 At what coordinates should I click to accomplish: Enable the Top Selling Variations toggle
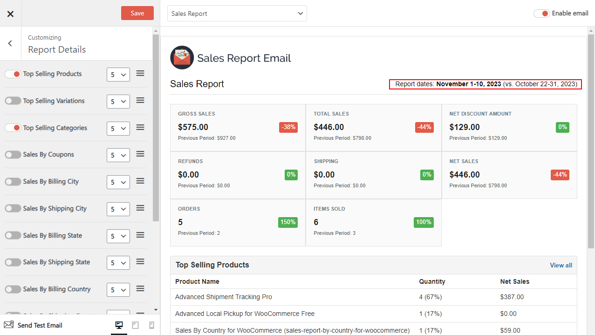(13, 101)
